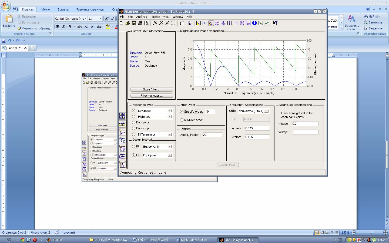Open Word font size dropdown
Image resolution: width=389 pixels, height=243 pixels.
pyautogui.click(x=100, y=19)
